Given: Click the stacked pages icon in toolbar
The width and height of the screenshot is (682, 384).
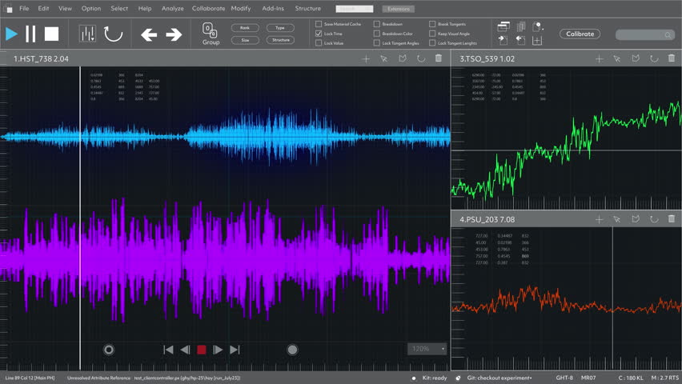Looking at the screenshot, I should [x=520, y=26].
